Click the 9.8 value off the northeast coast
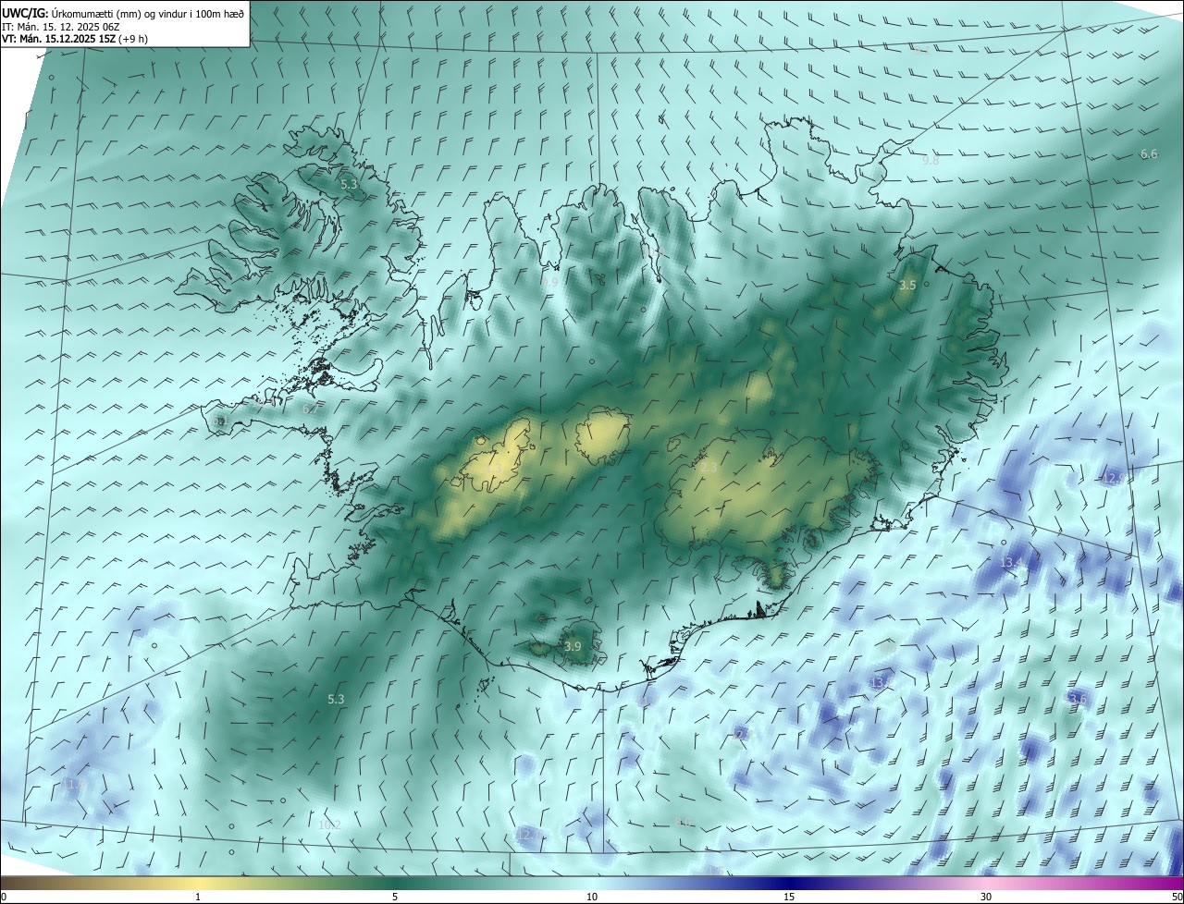Image resolution: width=1184 pixels, height=904 pixels. click(931, 161)
